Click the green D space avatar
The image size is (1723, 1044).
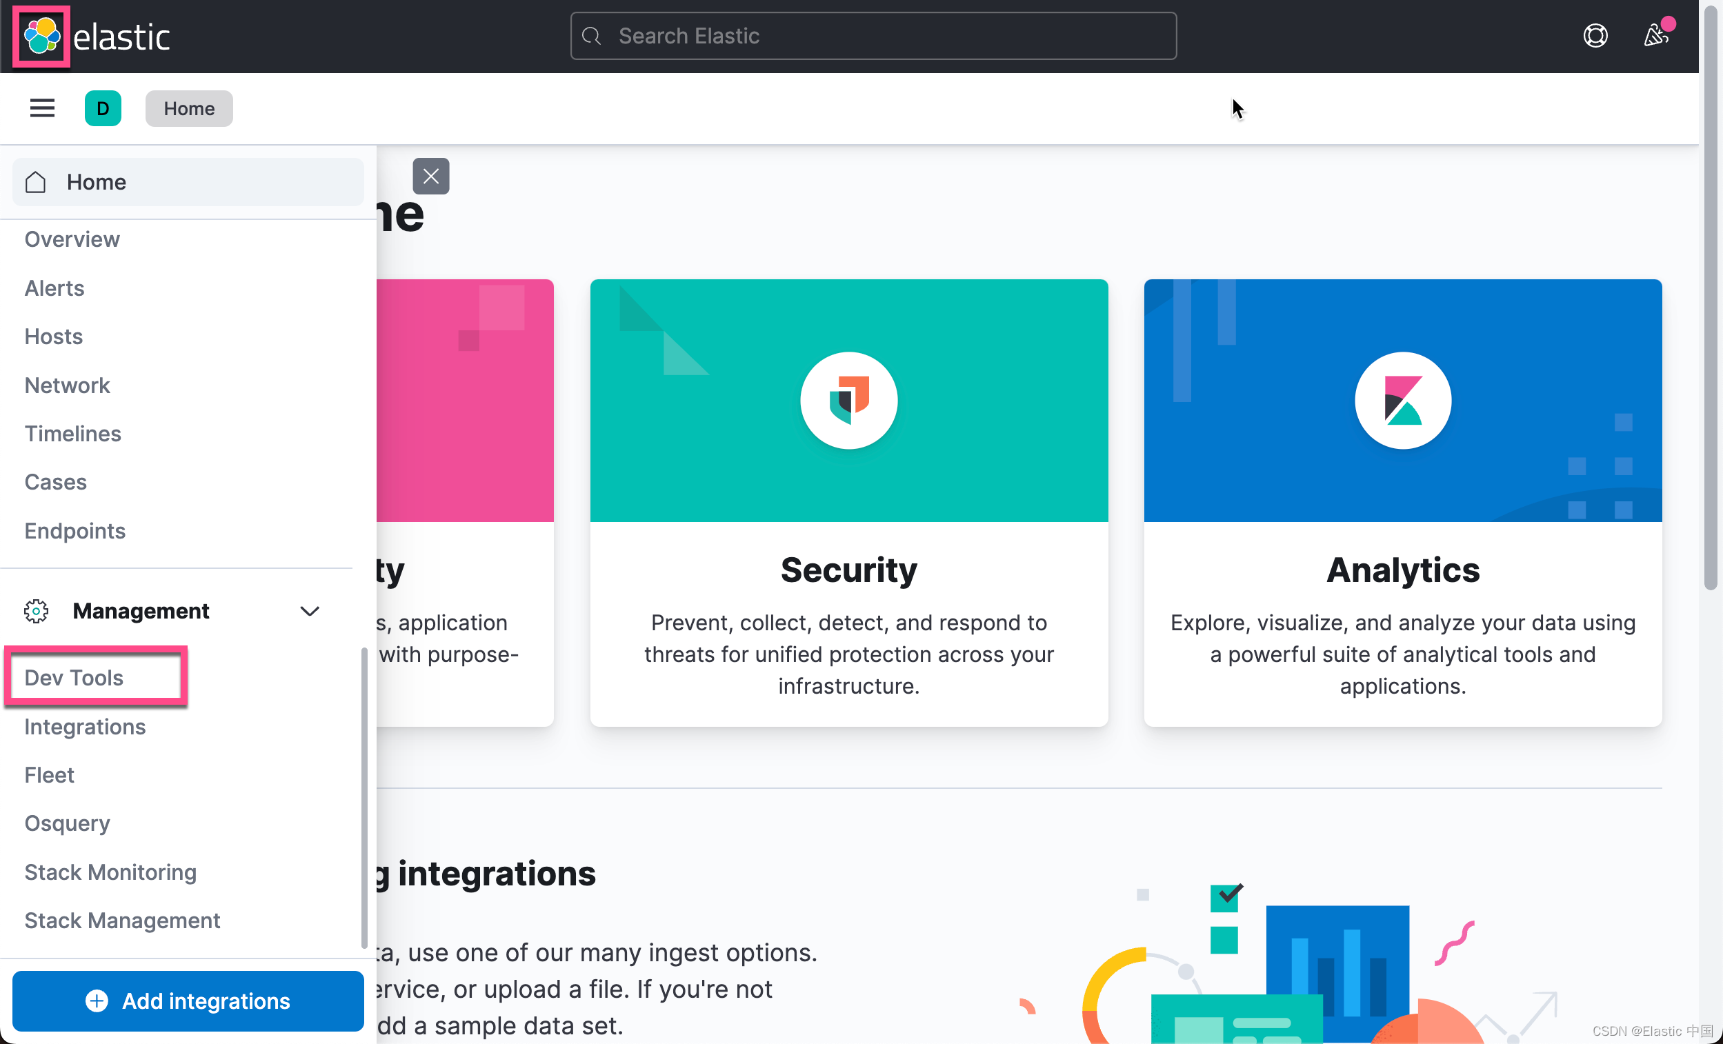click(103, 108)
